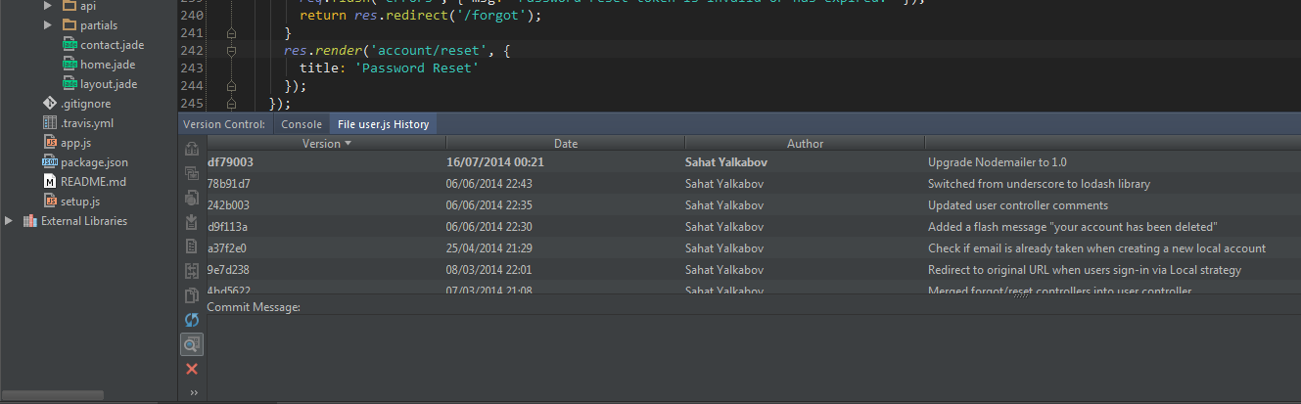
Task: Select the revision df79003 row
Action: pos(754,162)
